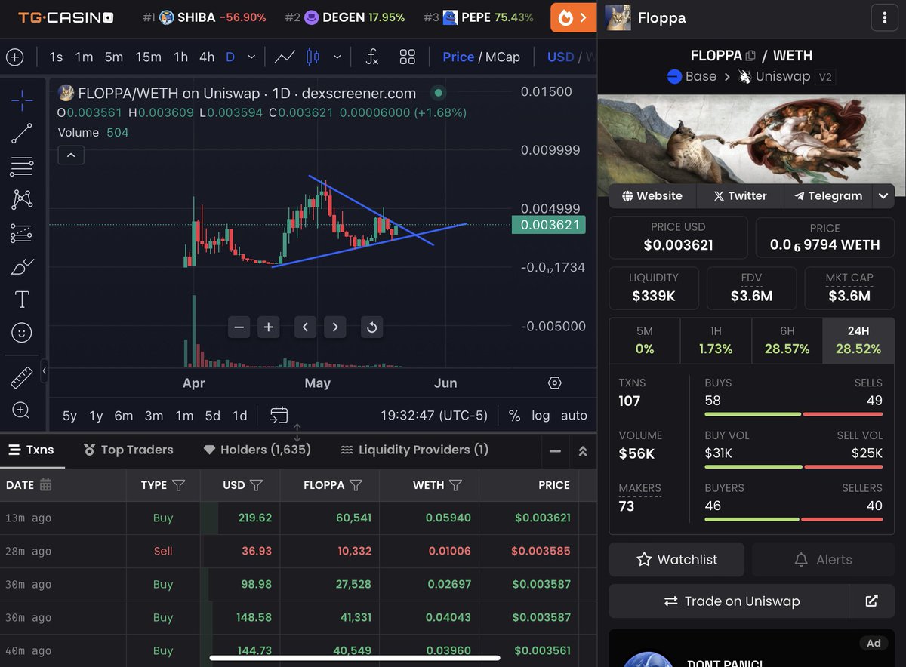The height and width of the screenshot is (667, 906).
Task: Select the ruler measure tool
Action: [22, 377]
